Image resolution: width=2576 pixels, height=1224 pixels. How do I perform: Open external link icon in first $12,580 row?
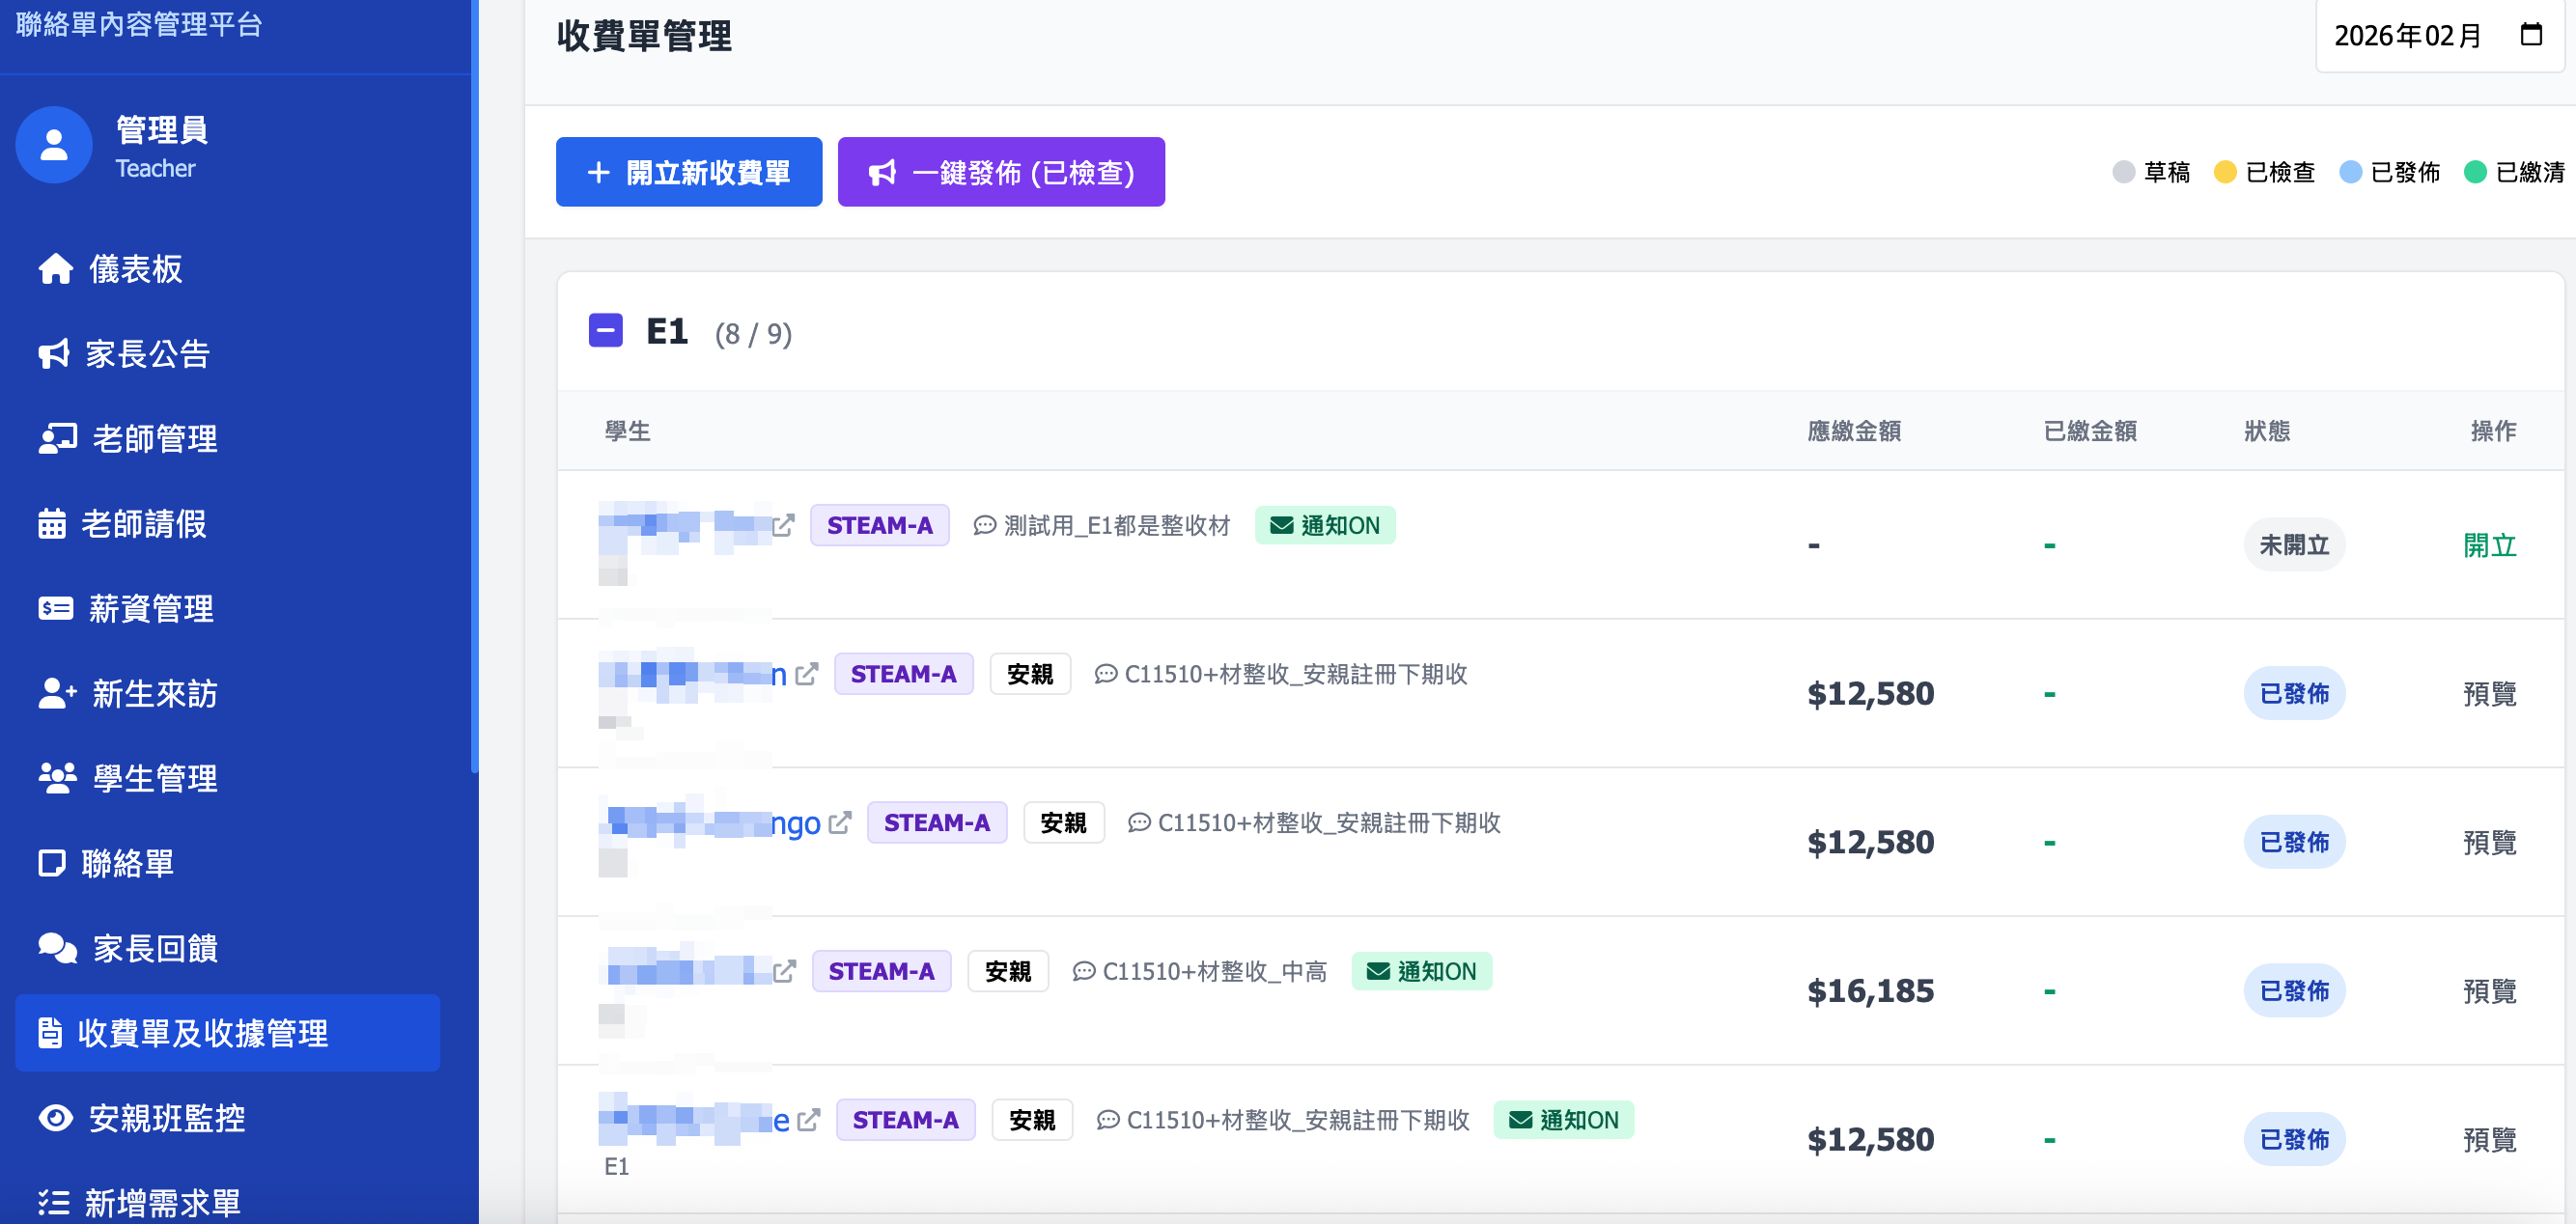coord(806,674)
